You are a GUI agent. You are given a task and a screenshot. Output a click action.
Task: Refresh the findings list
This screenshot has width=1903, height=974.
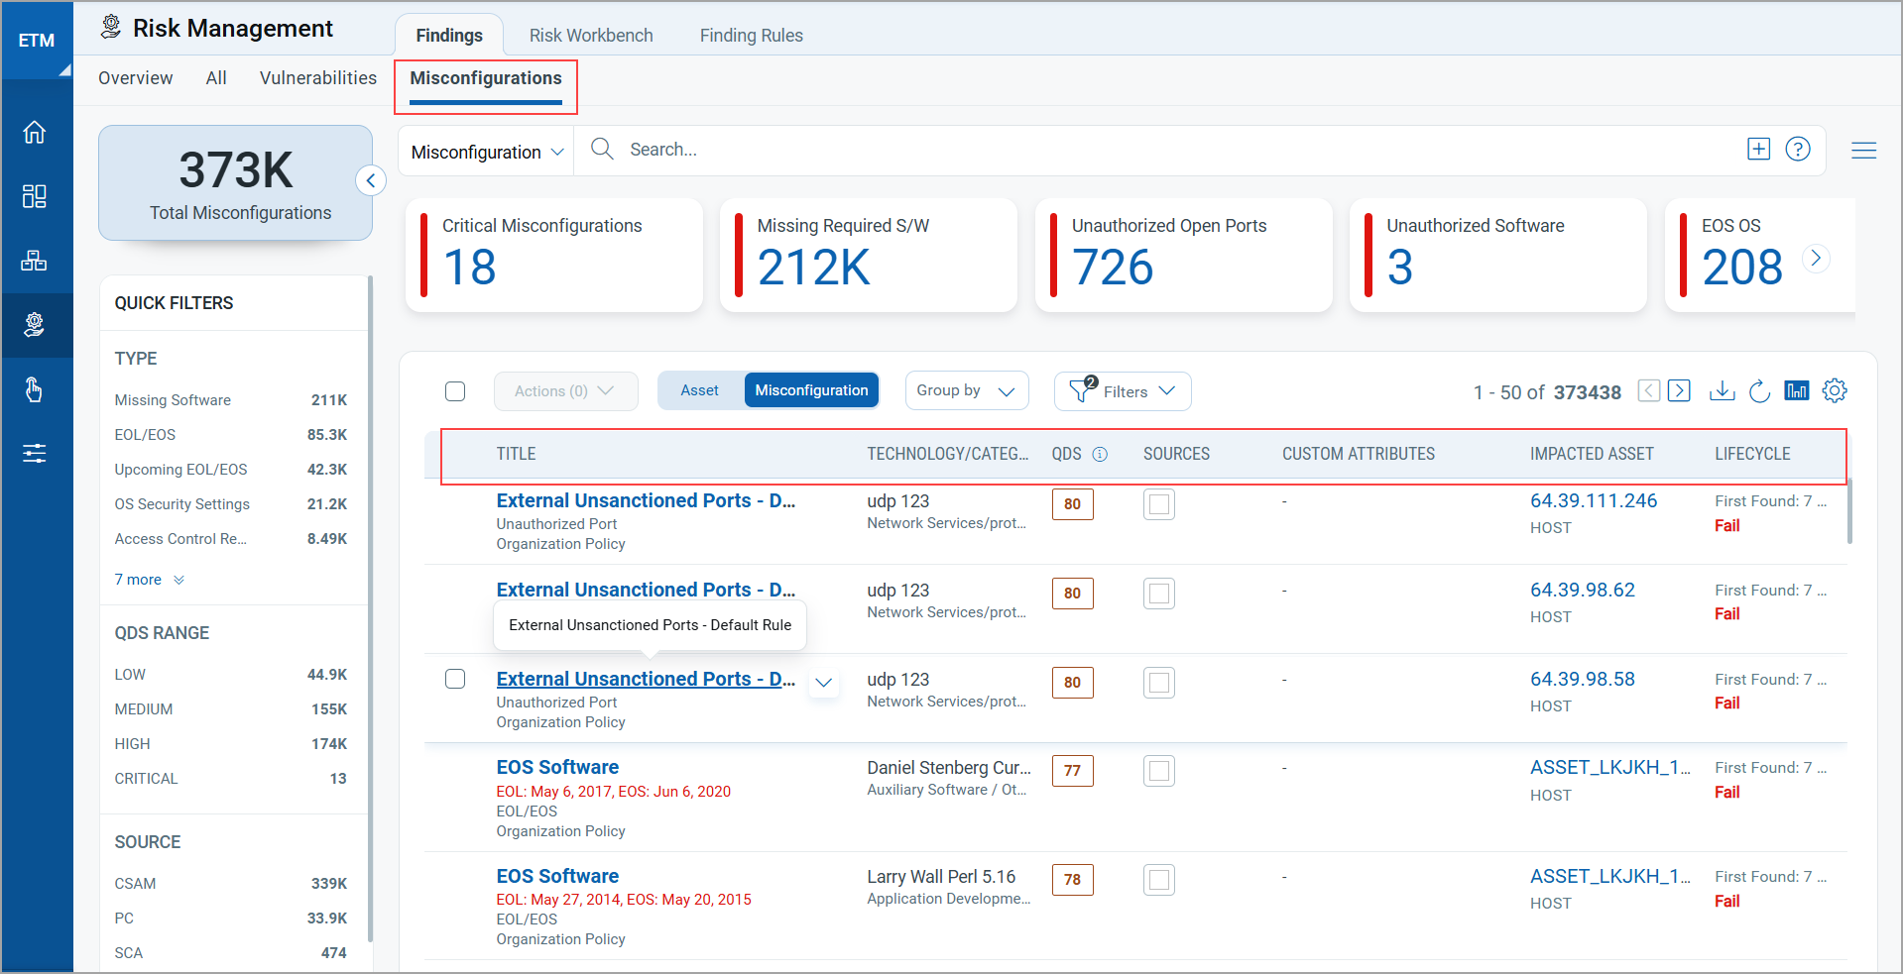pos(1759,391)
